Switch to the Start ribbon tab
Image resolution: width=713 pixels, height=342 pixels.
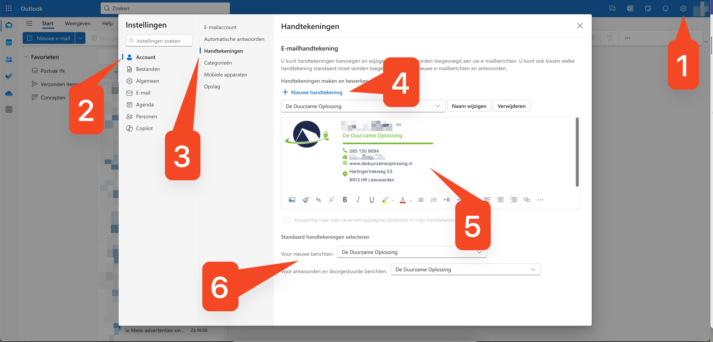[x=48, y=23]
